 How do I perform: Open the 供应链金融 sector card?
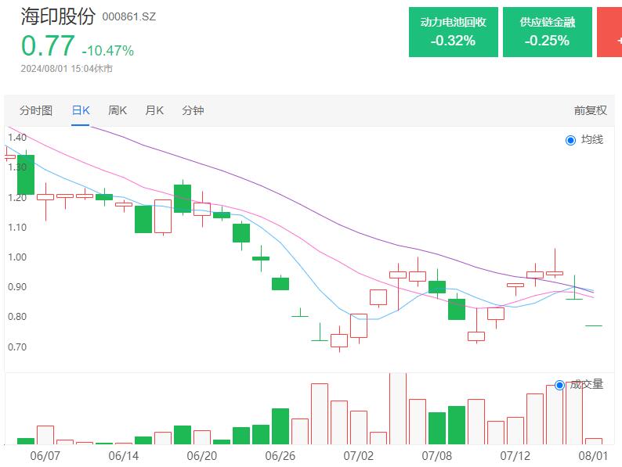[547, 32]
